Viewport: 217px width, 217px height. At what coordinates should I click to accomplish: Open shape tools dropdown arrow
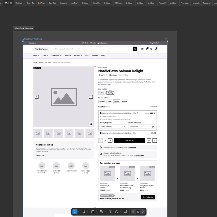pyautogui.click(x=96, y=212)
